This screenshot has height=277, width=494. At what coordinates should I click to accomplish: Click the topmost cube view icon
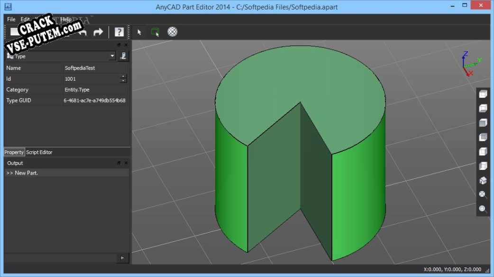[483, 94]
